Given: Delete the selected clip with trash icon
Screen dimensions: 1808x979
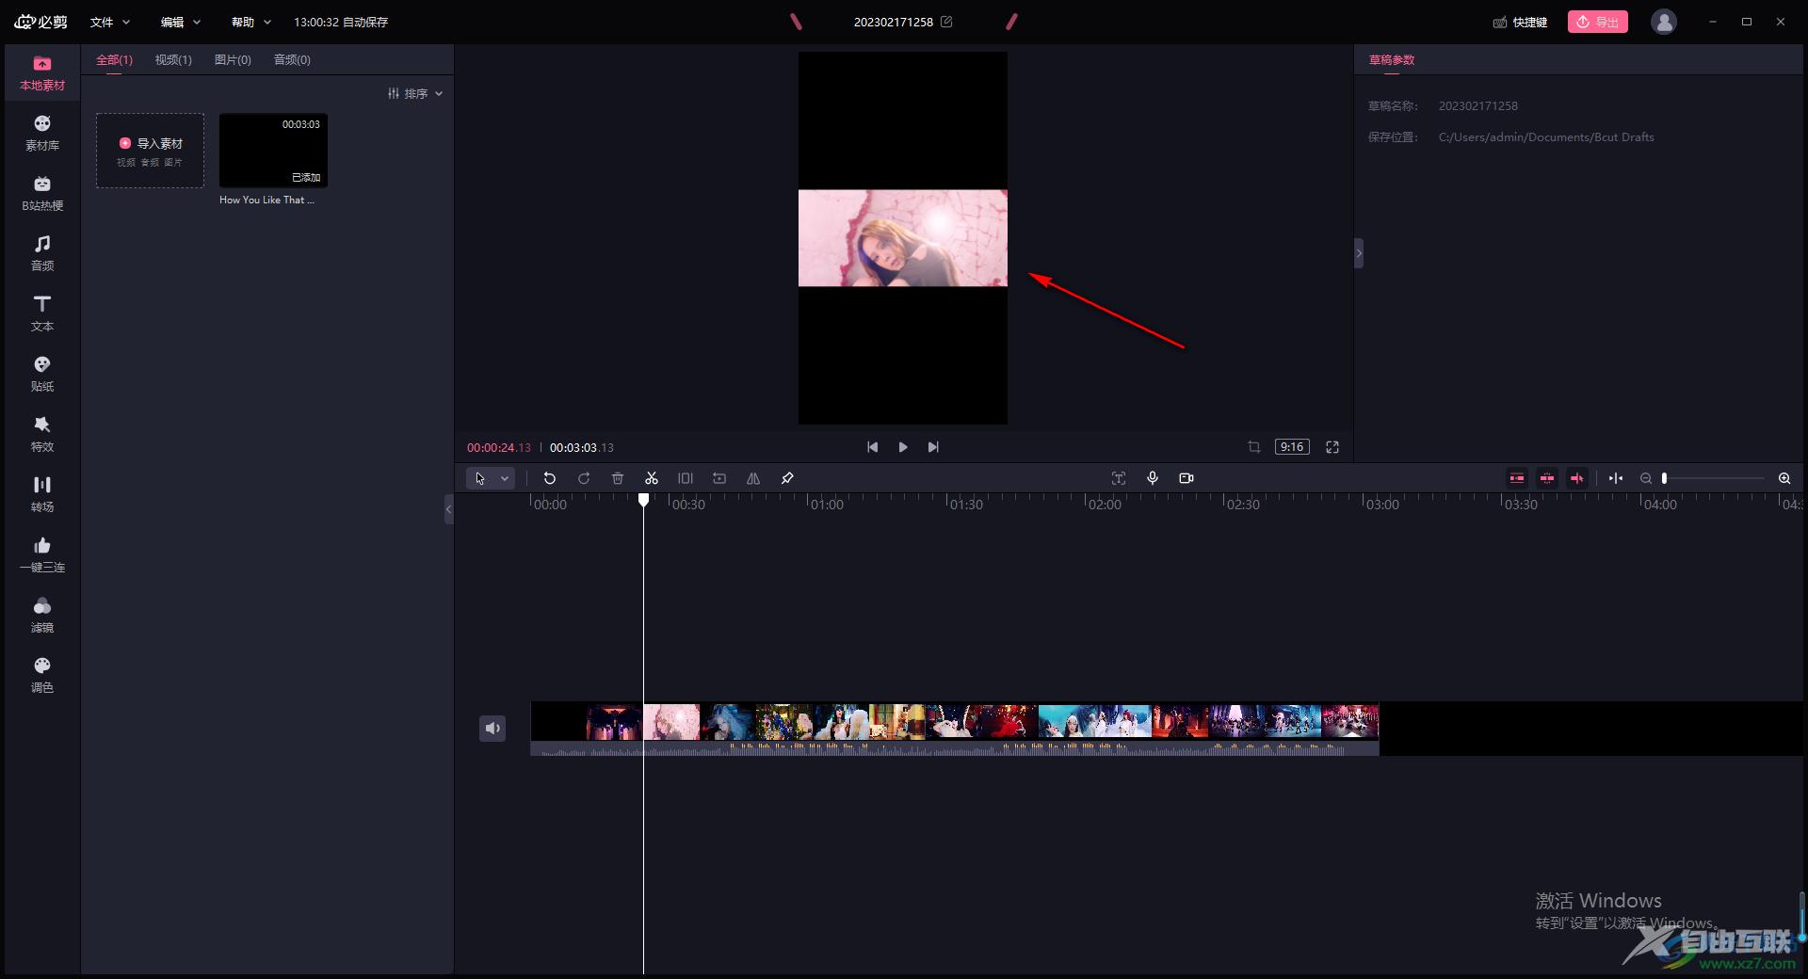Looking at the screenshot, I should click(618, 478).
